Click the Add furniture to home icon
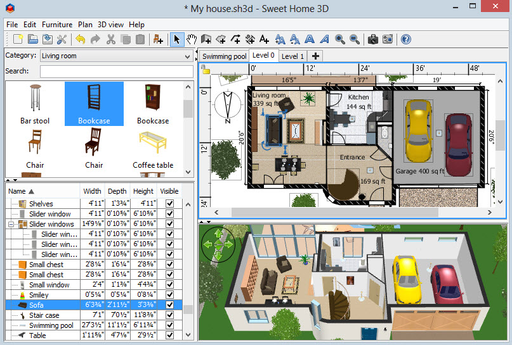Image resolution: width=512 pixels, height=345 pixels. point(157,39)
